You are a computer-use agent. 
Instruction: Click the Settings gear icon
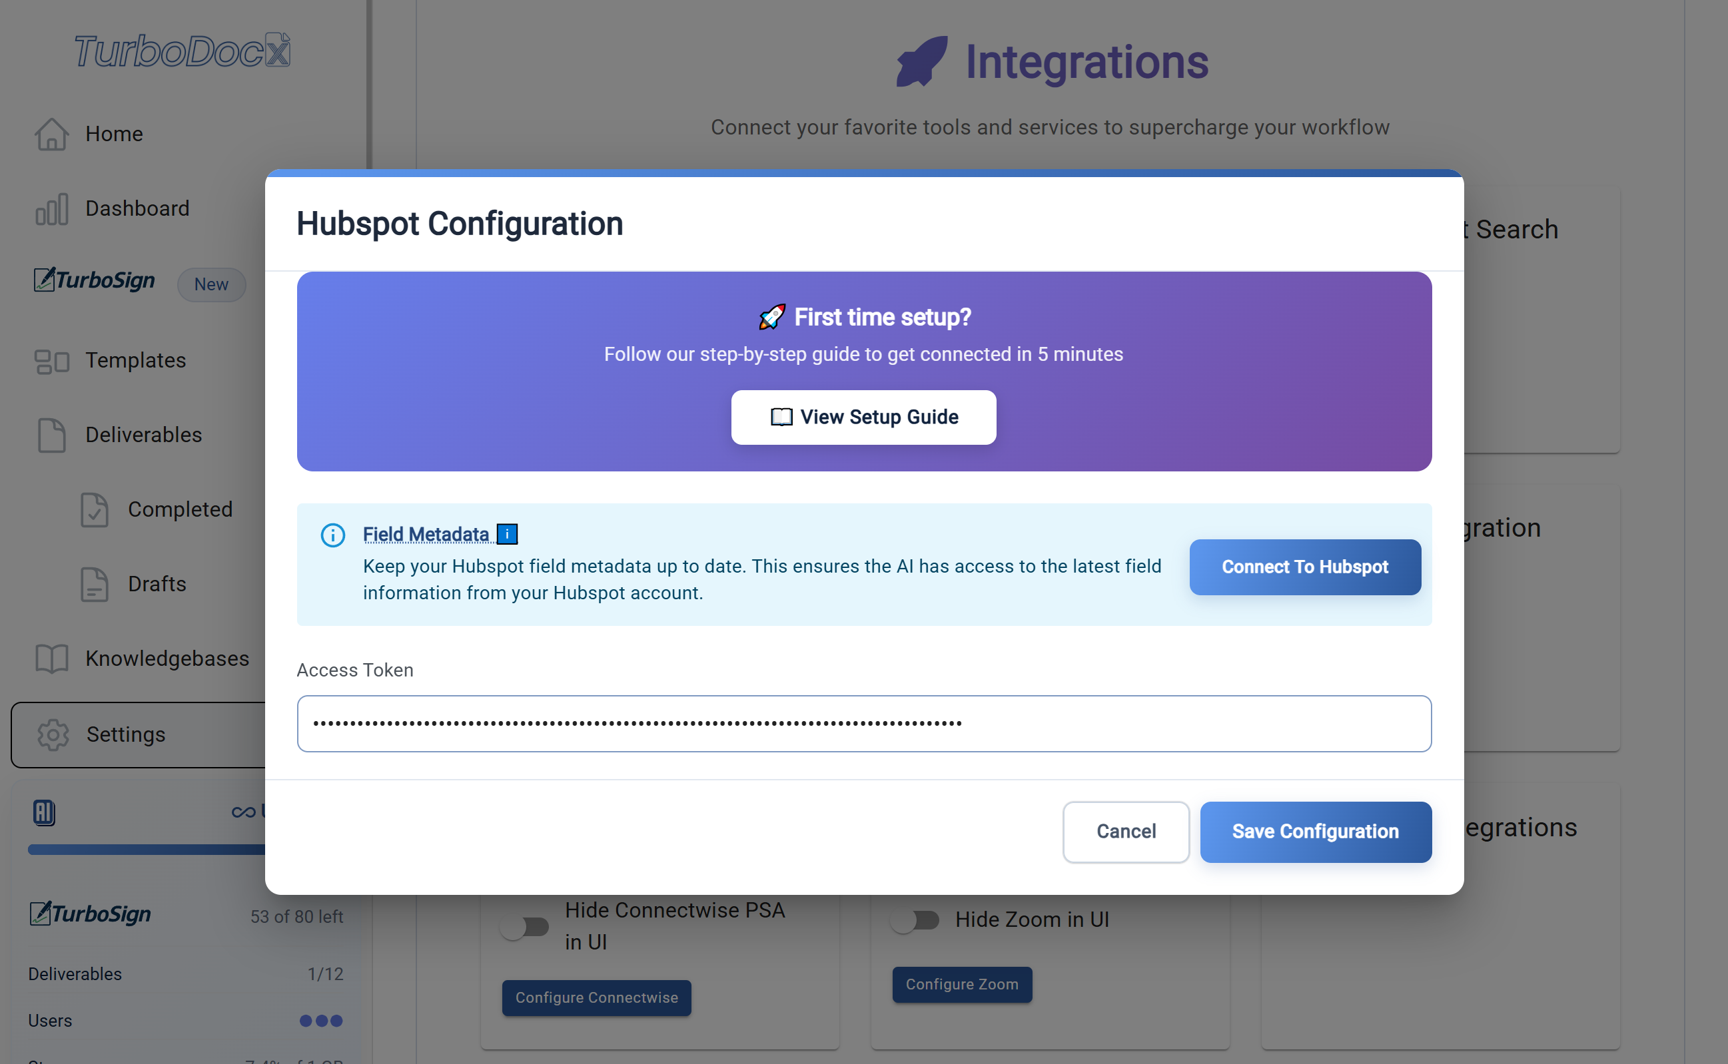53,734
